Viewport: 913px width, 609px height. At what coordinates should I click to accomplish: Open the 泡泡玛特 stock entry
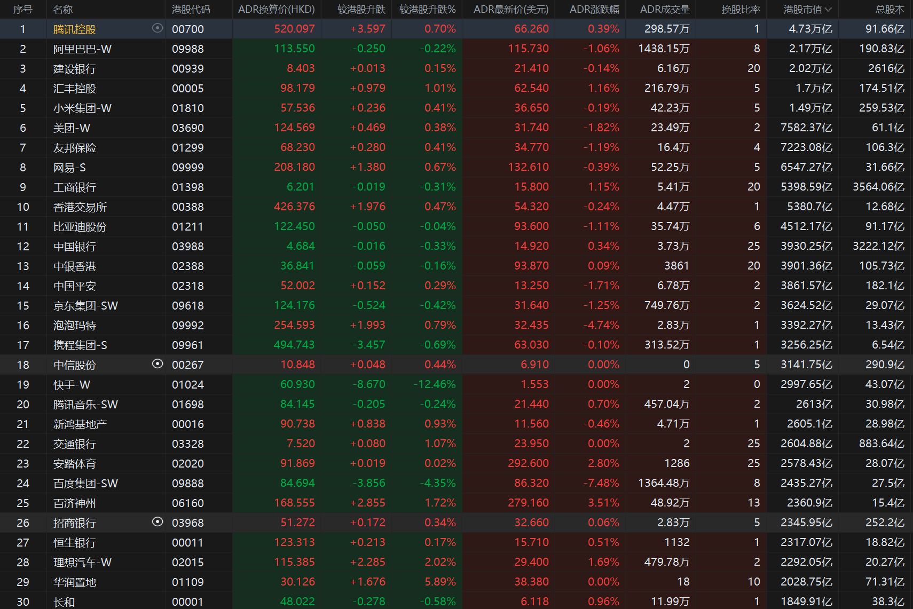coord(75,326)
